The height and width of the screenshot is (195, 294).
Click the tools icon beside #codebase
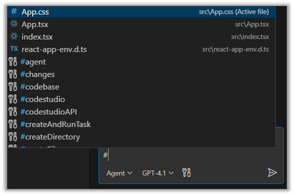[x=13, y=87]
